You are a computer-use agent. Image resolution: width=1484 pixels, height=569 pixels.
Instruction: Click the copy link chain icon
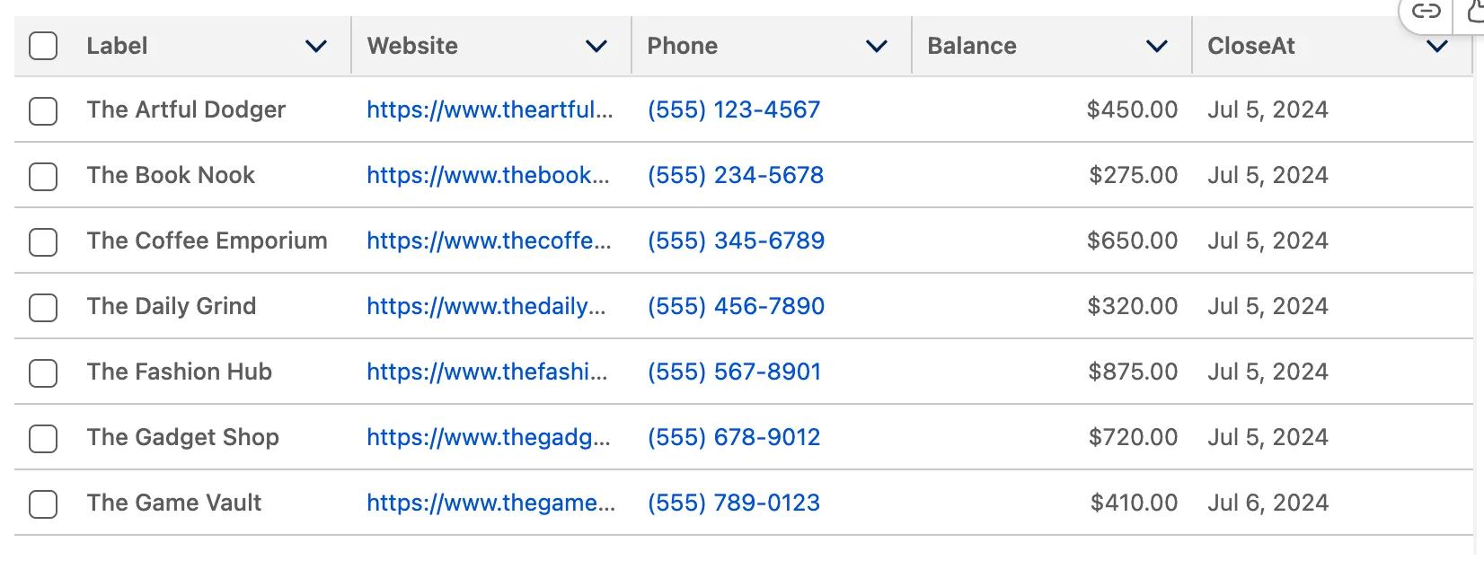pos(1426,11)
